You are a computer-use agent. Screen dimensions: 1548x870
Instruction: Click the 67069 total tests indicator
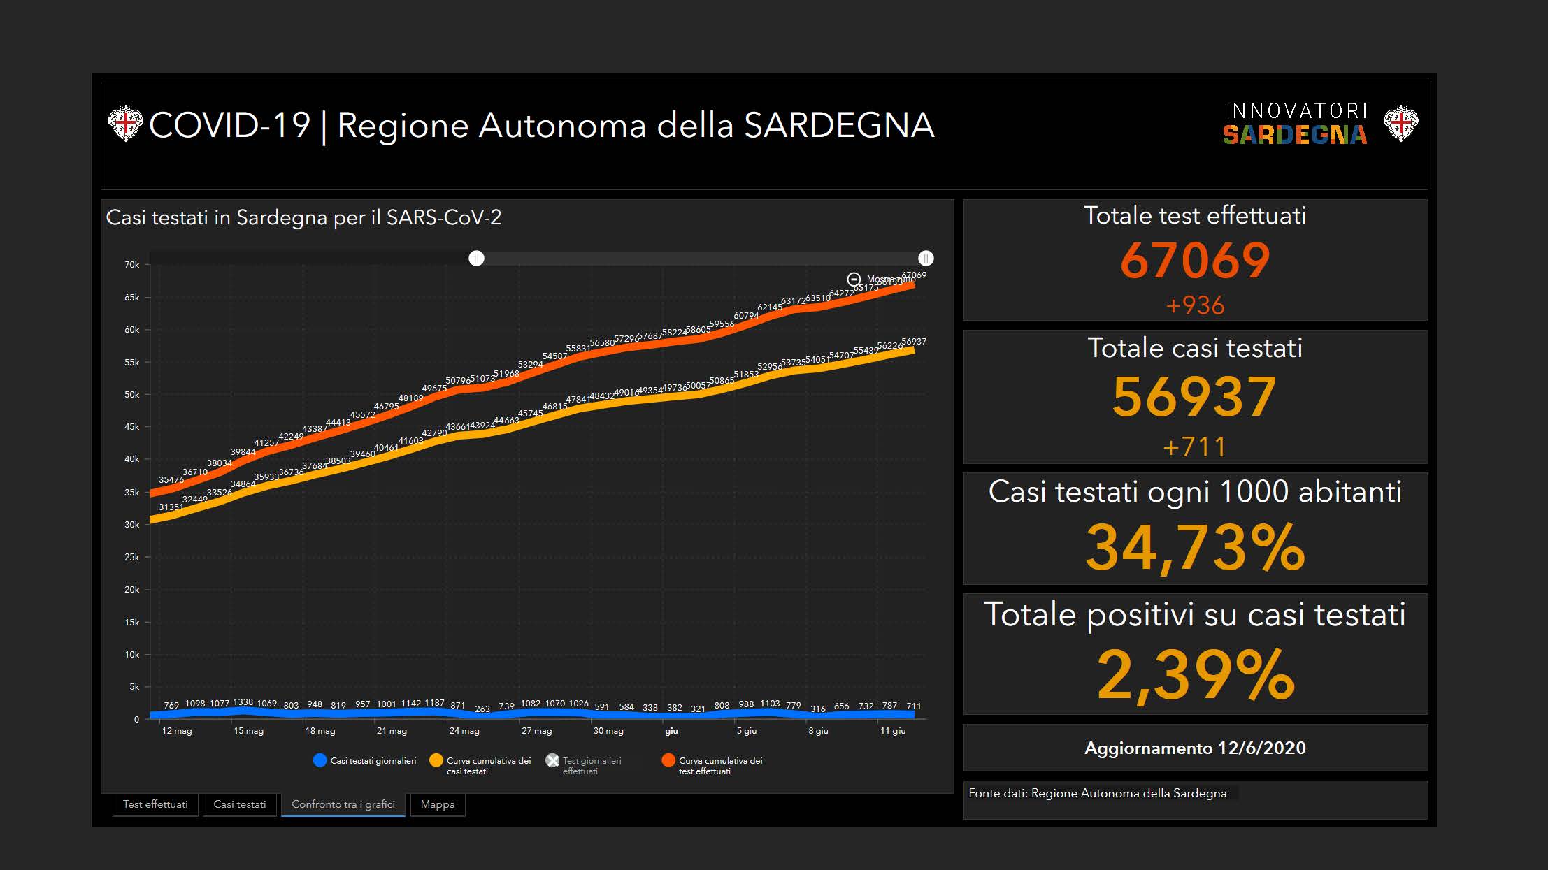coord(1195,261)
